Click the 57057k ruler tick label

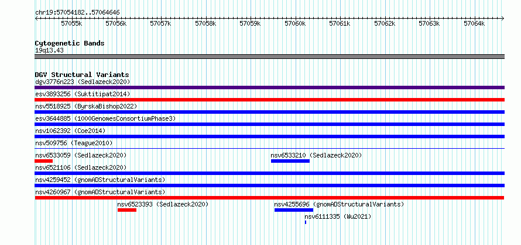161,23
